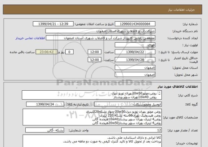Open the اطلاعات تماس خریدار link

[30, 38]
